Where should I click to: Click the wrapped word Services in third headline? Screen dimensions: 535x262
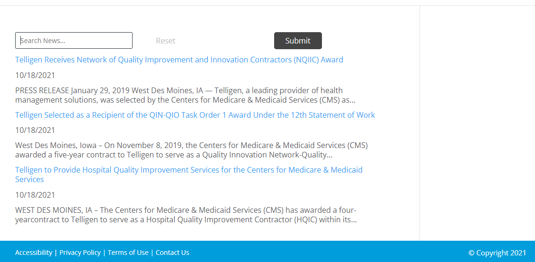point(30,179)
